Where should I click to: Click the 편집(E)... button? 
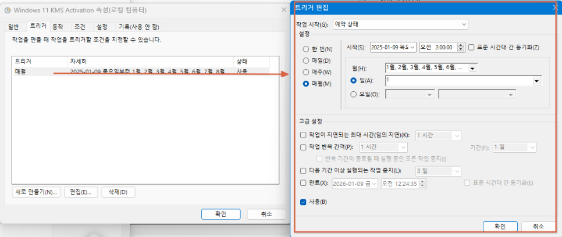[81, 192]
